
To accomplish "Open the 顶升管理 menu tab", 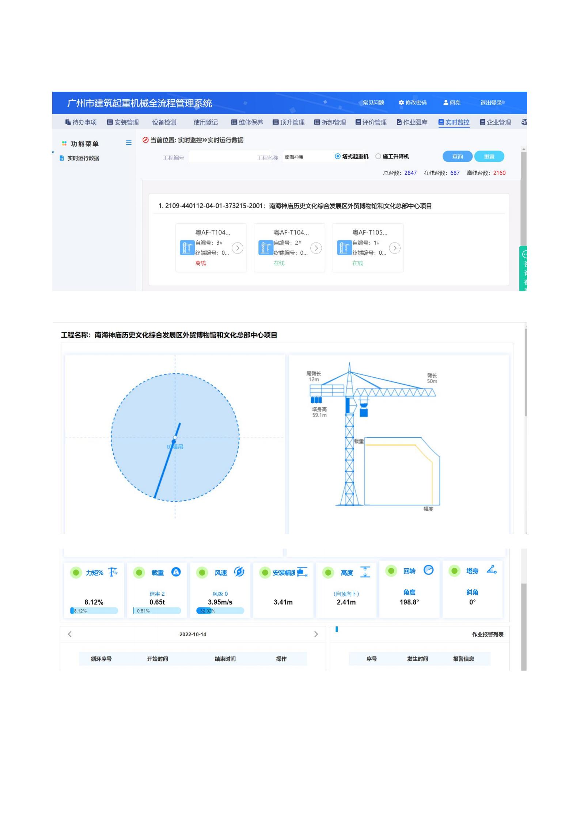I will click(288, 122).
